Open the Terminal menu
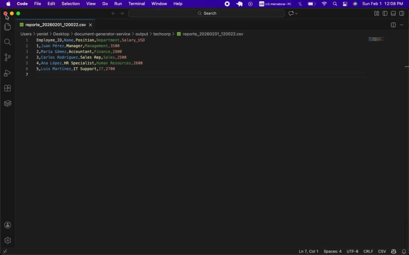 [x=137, y=4]
